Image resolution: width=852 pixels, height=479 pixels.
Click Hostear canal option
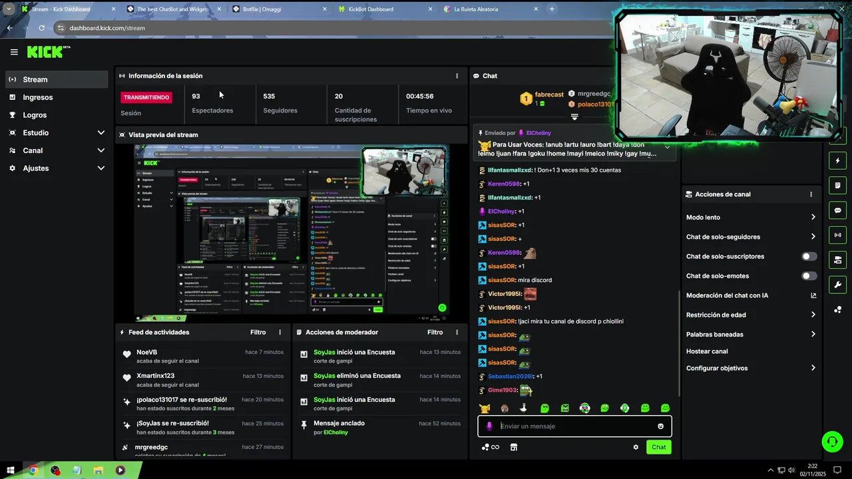707,351
